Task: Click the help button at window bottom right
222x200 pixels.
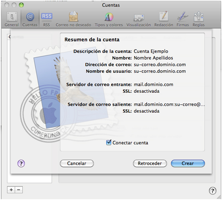Action: [x=212, y=190]
